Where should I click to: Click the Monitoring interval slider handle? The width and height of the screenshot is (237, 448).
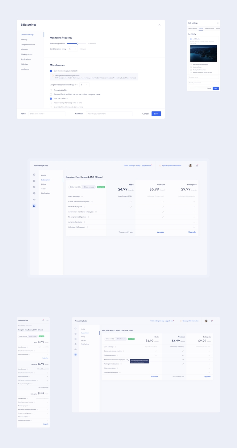pos(77,44)
